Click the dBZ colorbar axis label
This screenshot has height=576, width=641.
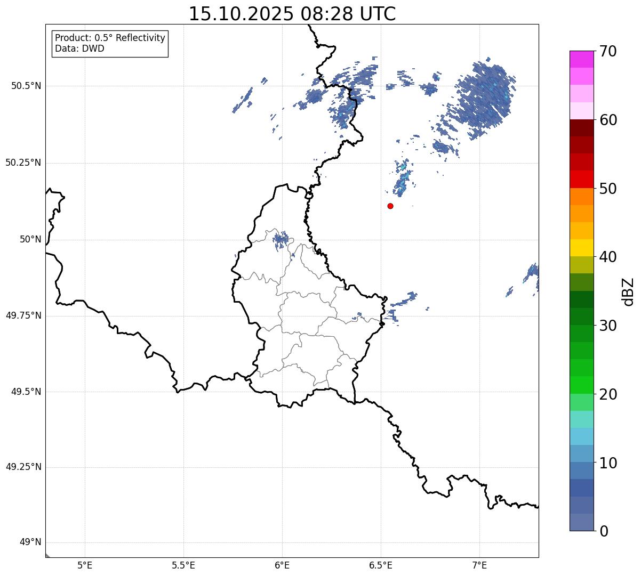[628, 291]
